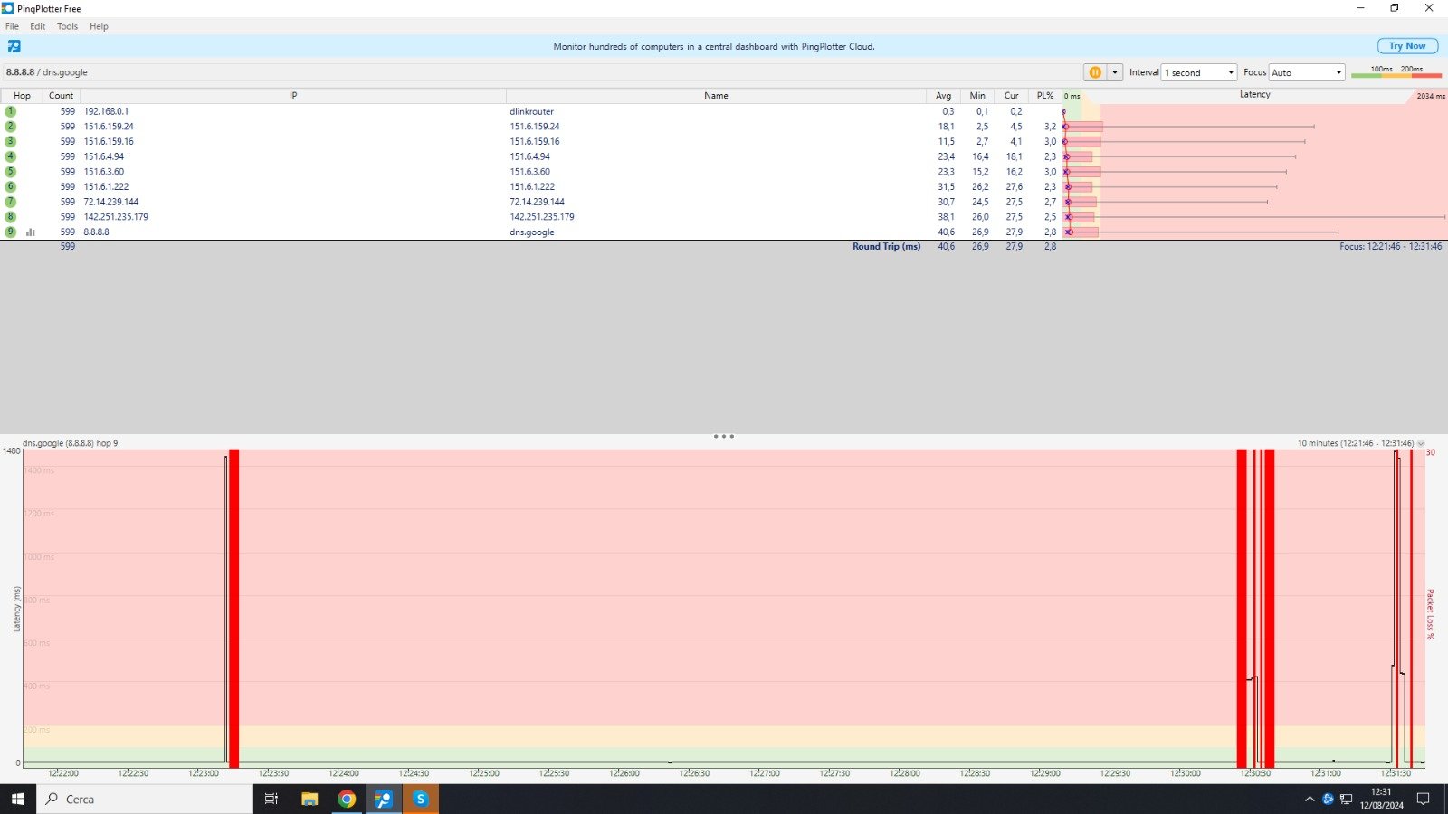This screenshot has width=1448, height=814.
Task: Switch to PingPlotter in the taskbar
Action: [x=384, y=799]
